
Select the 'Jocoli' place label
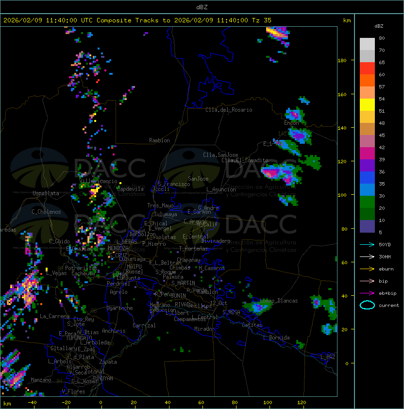161,189
